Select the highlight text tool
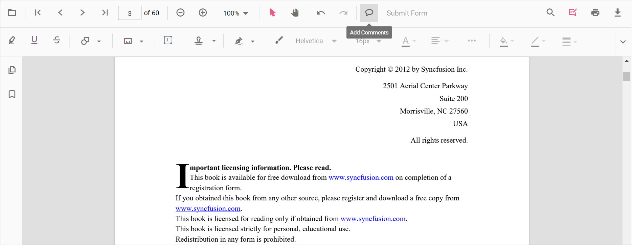This screenshot has height=245, width=632. [12, 41]
